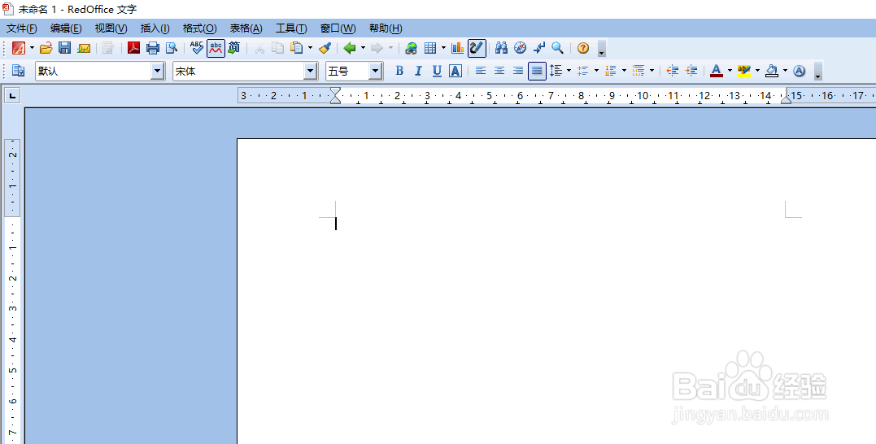Open the Styles and Formatting window icon

click(19, 71)
